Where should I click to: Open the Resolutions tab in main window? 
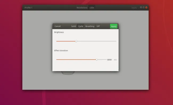(82, 8)
